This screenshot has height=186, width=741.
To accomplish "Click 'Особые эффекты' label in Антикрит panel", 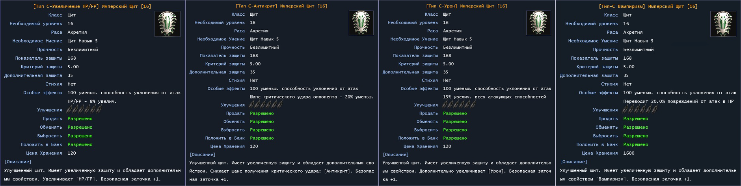I will tap(226, 88).
